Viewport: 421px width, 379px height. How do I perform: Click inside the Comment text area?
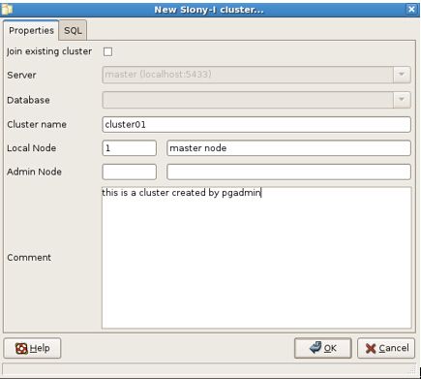(256, 258)
